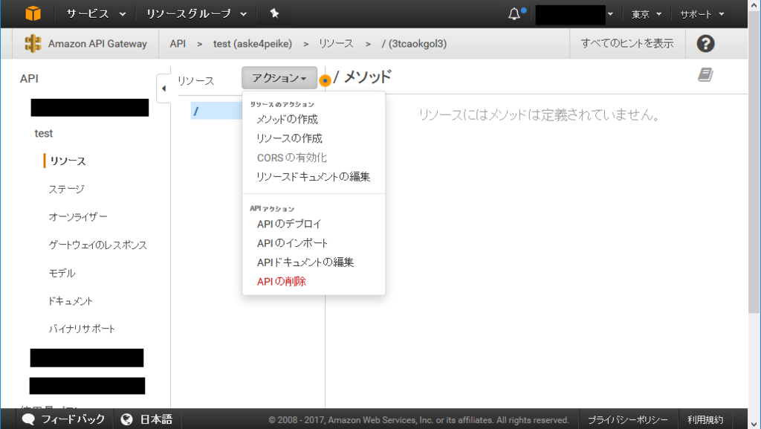Click the Amazon API Gateway service icon
Screen dimensions: 761x429
[33, 44]
